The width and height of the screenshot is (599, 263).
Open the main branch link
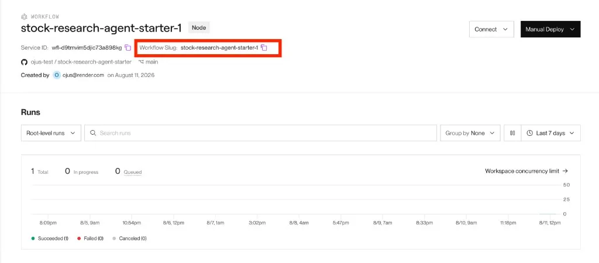point(152,62)
